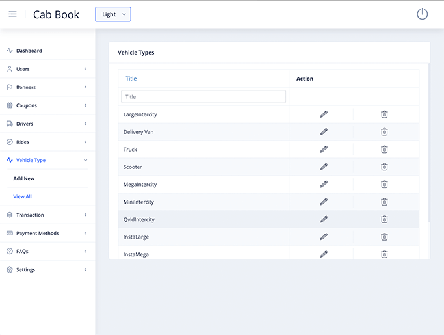Open the Dashboard menu item
Screen dimensions: 444x335
point(29,51)
